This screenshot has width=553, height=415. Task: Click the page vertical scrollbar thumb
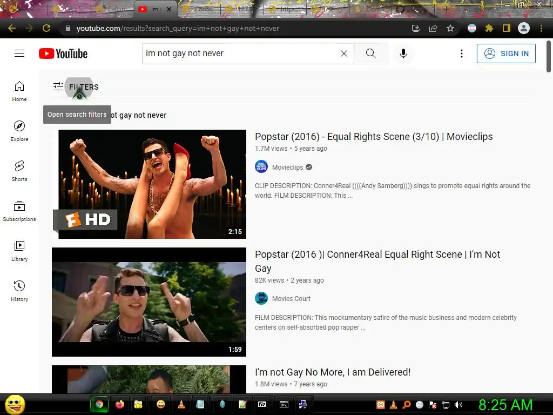(x=549, y=56)
